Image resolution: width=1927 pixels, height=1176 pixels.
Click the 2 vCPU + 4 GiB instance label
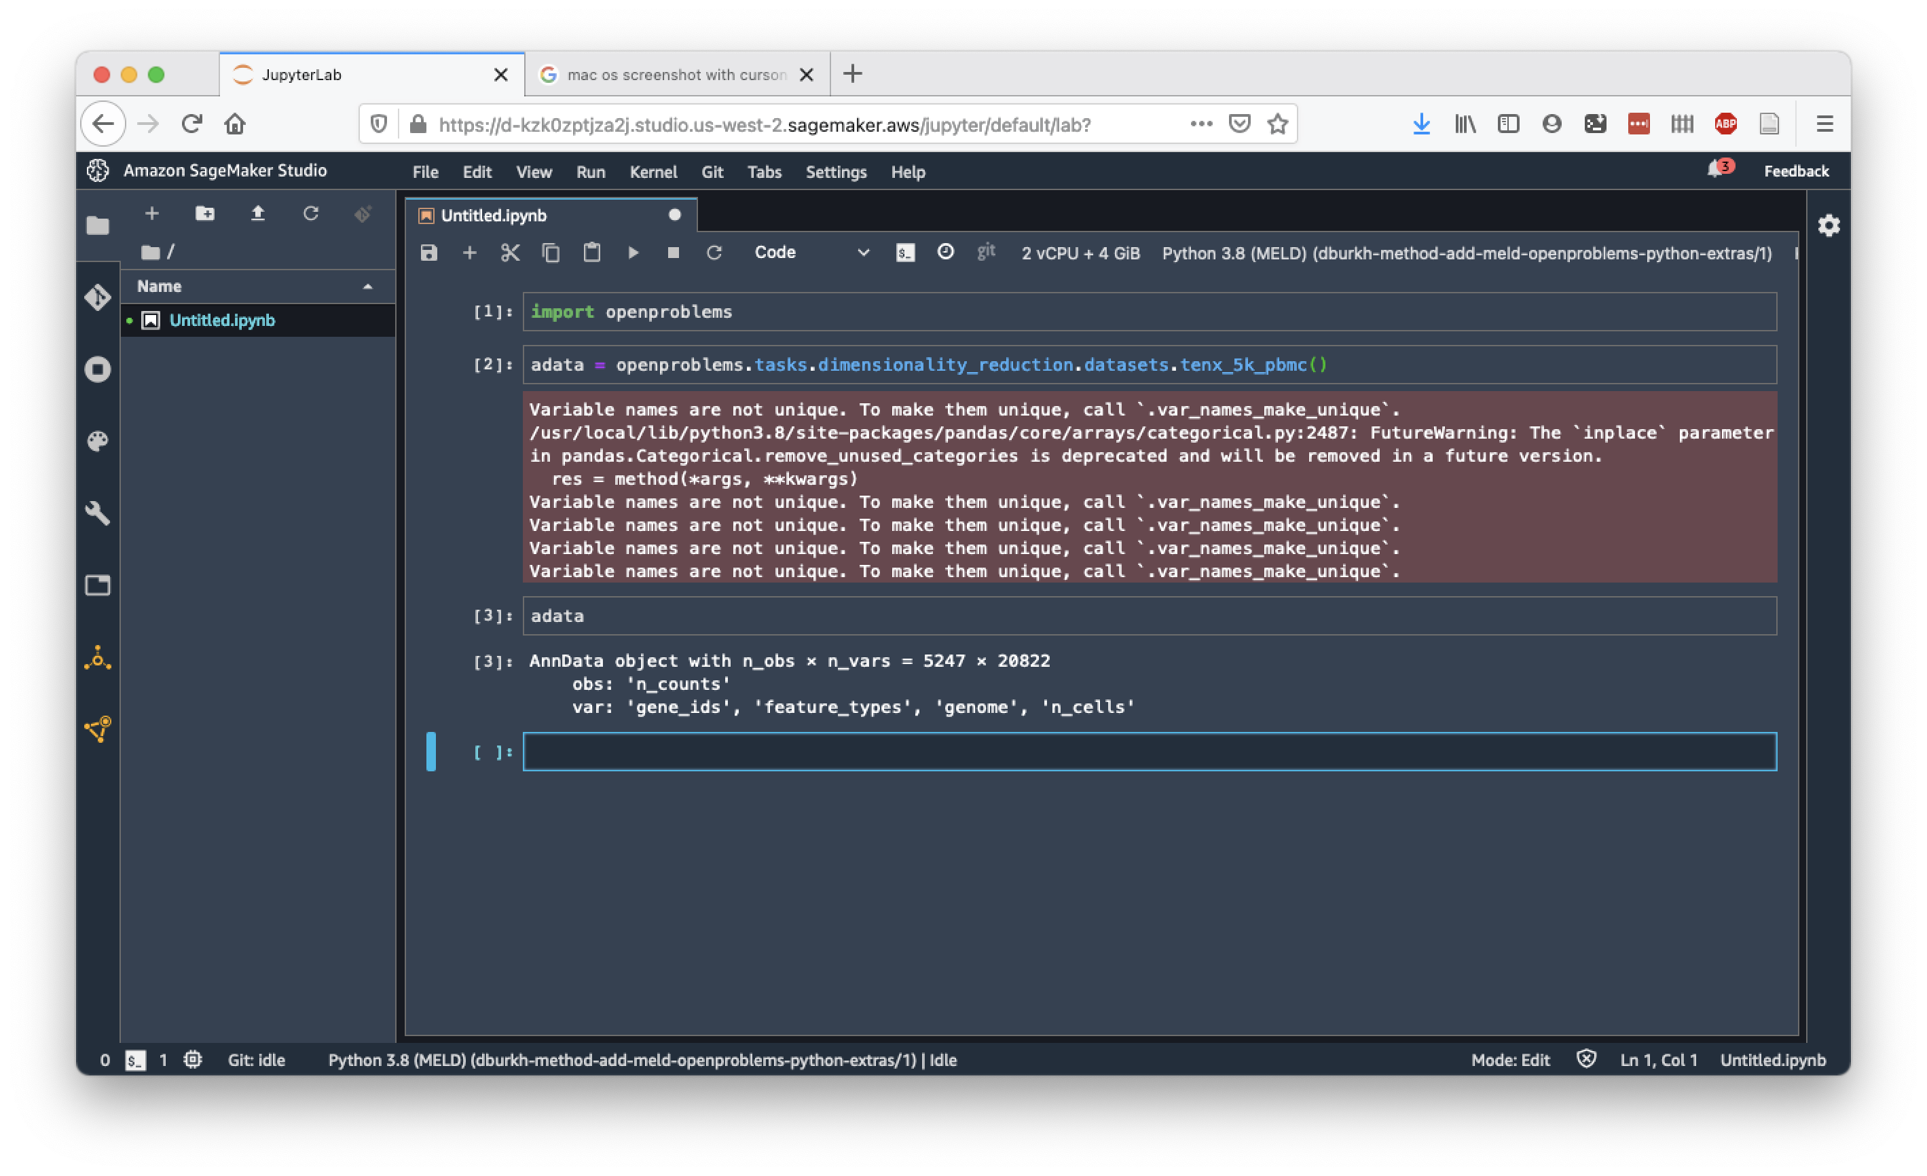[1080, 253]
